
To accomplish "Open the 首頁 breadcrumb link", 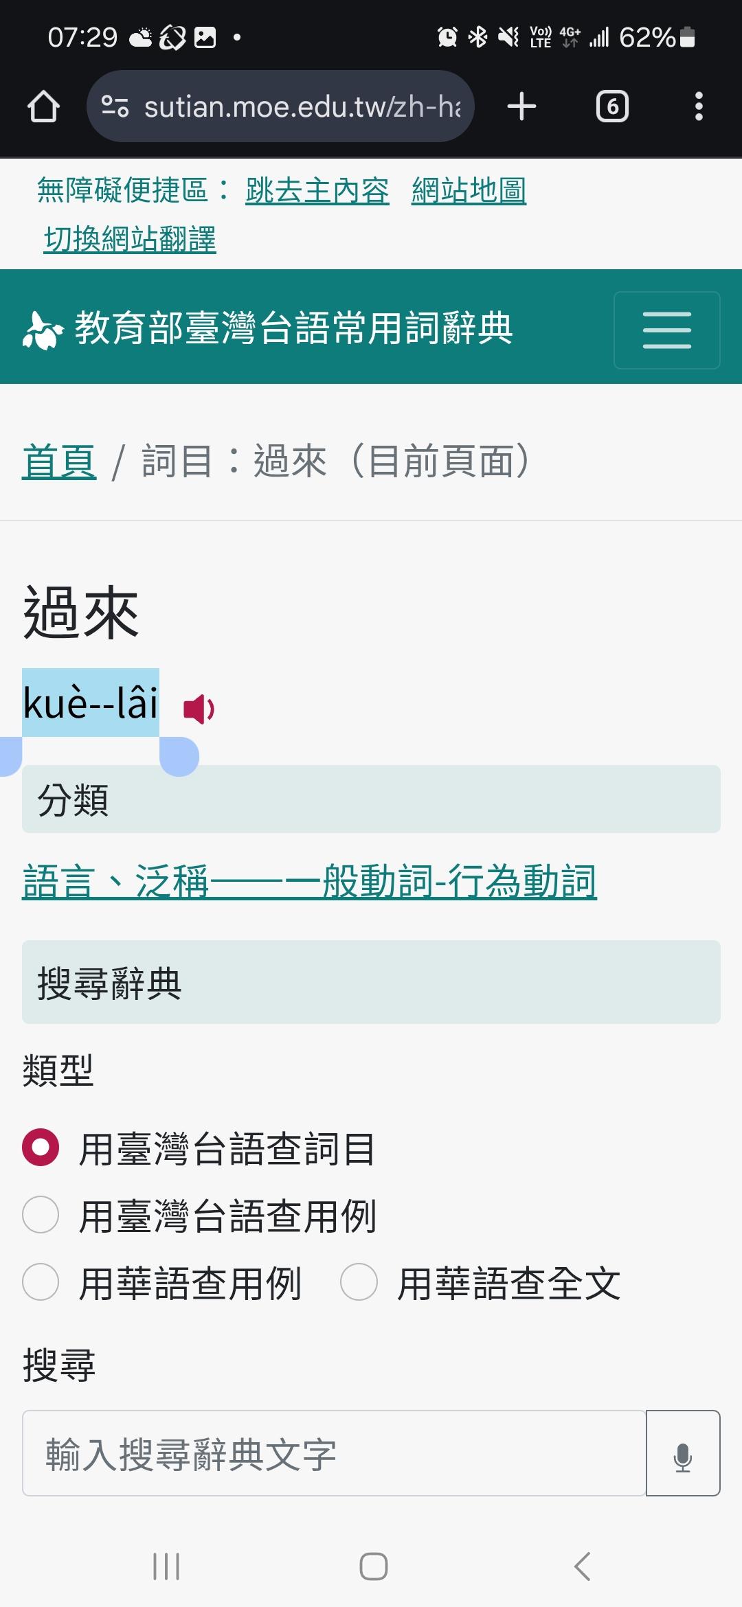I will tap(59, 460).
